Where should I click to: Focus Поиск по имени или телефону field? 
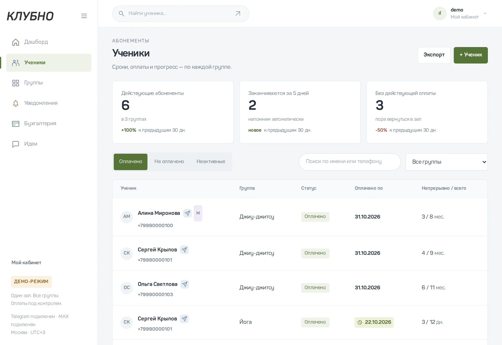point(350,162)
